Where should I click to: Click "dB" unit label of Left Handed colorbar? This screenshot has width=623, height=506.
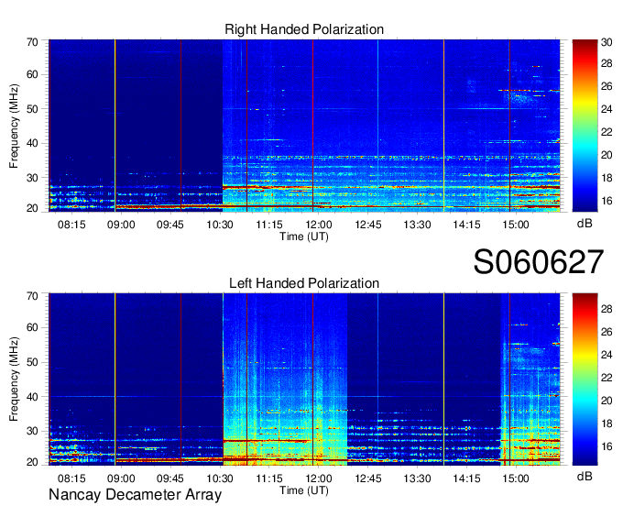(585, 476)
